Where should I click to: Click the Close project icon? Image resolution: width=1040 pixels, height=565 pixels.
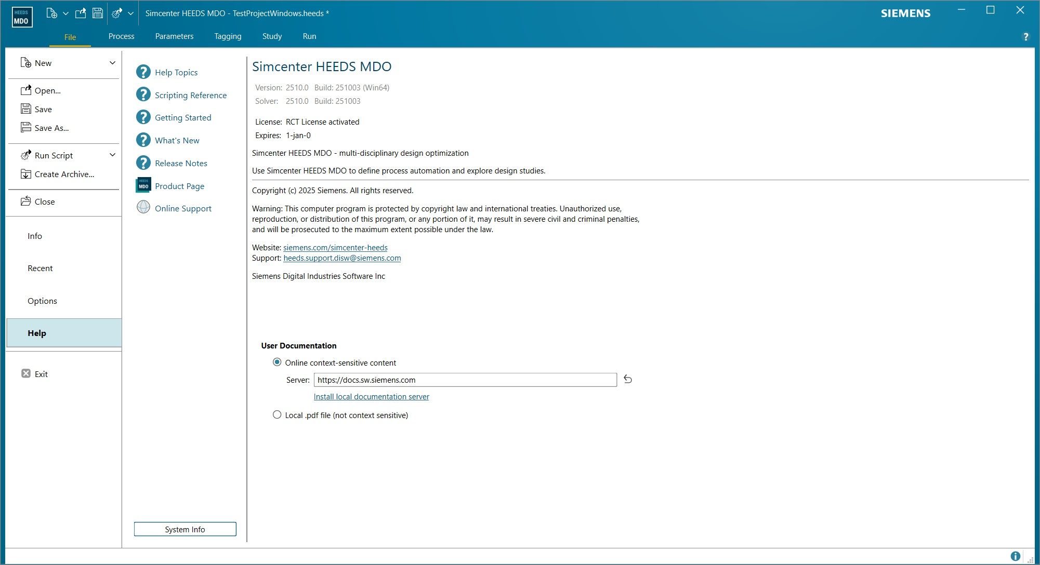point(26,201)
